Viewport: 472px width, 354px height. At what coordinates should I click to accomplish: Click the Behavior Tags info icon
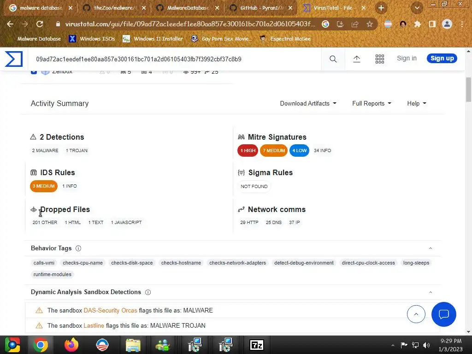78,248
